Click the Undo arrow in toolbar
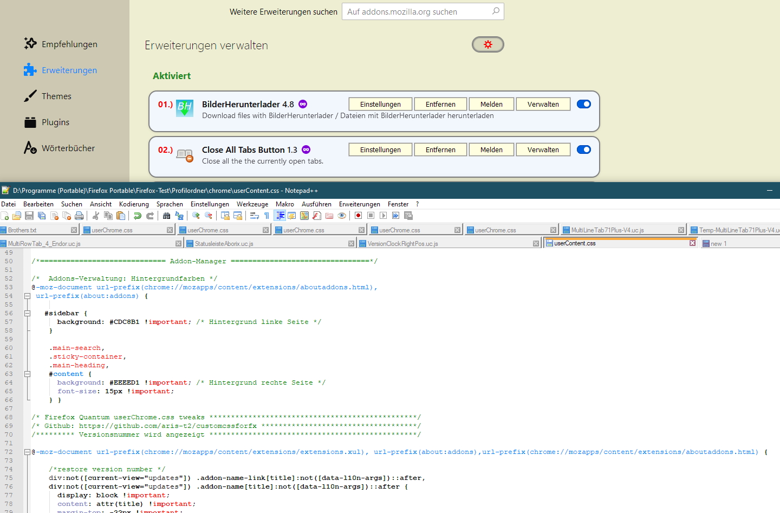The height and width of the screenshot is (513, 780). click(x=138, y=216)
